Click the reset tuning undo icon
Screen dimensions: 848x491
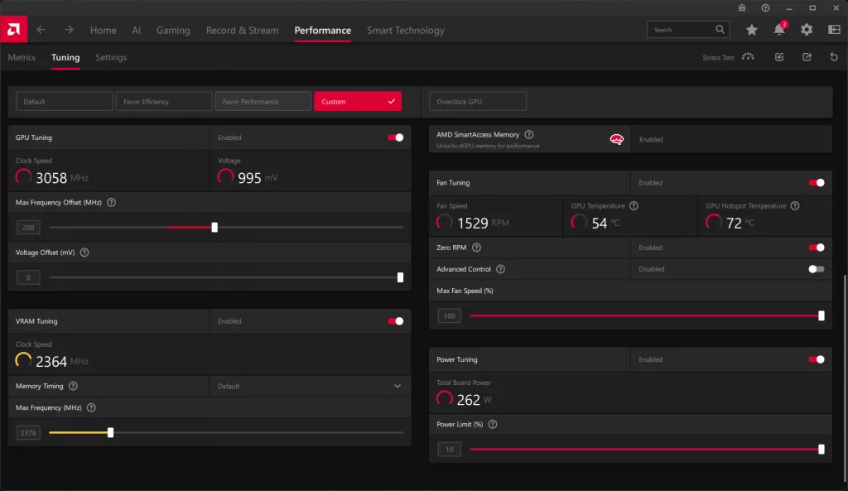pyautogui.click(x=834, y=57)
